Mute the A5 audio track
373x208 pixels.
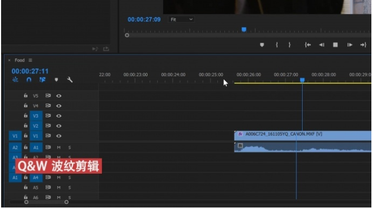pyautogui.click(x=59, y=188)
